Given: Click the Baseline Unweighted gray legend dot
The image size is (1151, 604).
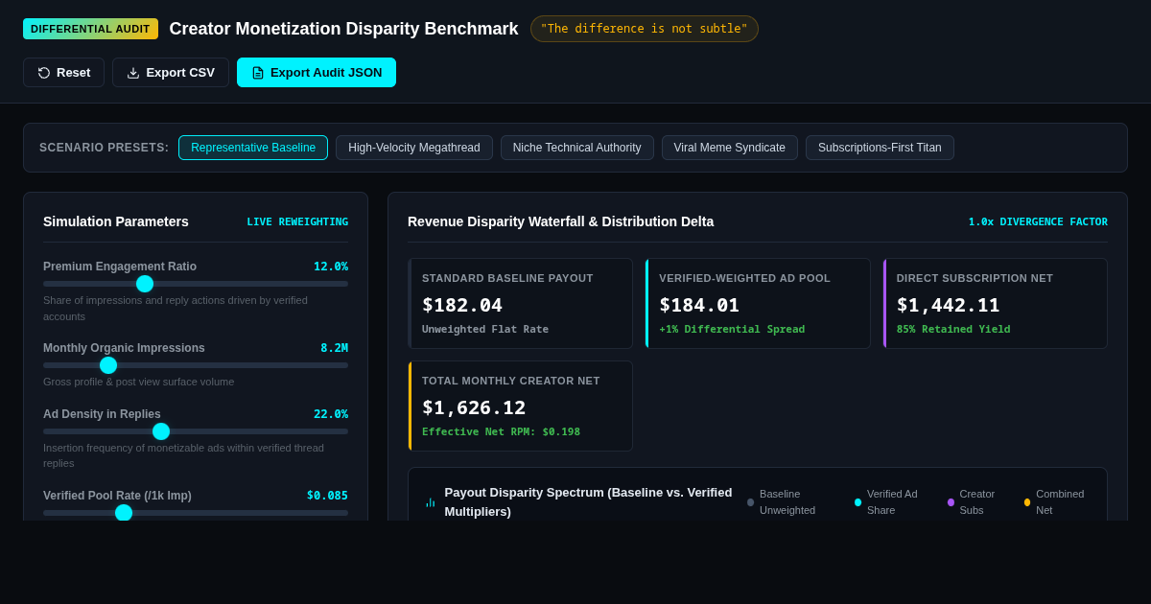Looking at the screenshot, I should coord(750,502).
